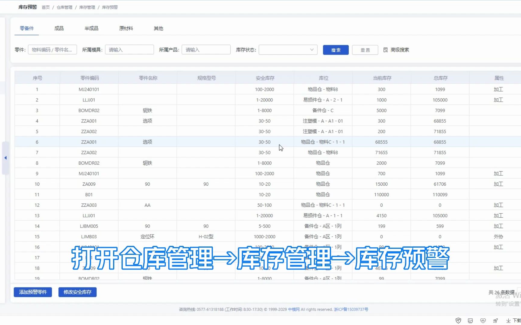The height and width of the screenshot is (325, 521).
Task: Click the 修改安全库存 button
Action: pyautogui.click(x=77, y=292)
